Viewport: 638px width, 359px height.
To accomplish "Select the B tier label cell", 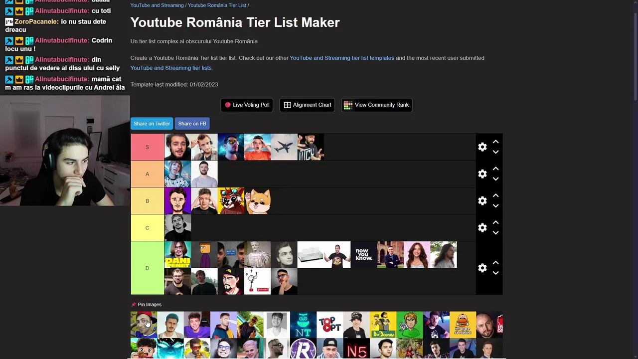I will click(147, 201).
